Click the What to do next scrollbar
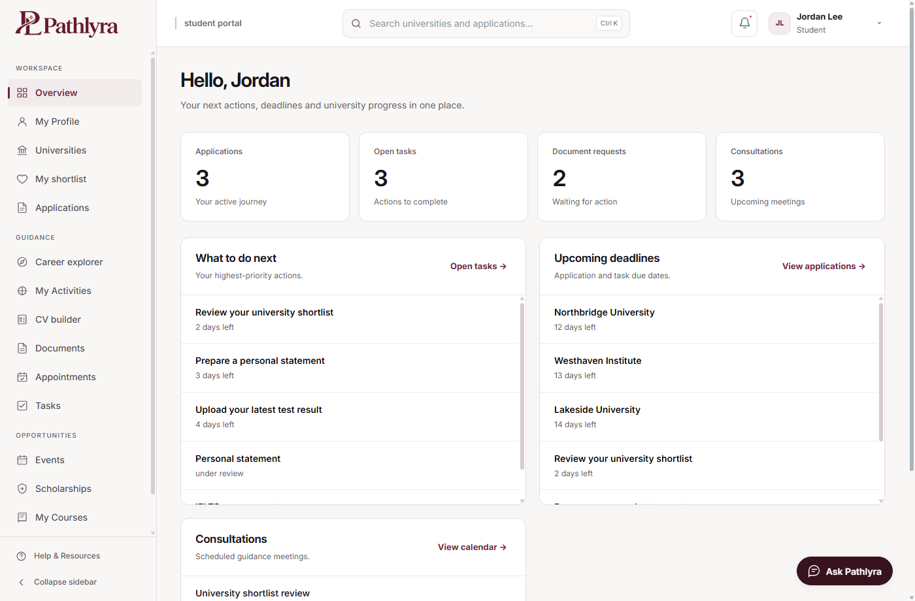This screenshot has height=601, width=915. [x=522, y=385]
